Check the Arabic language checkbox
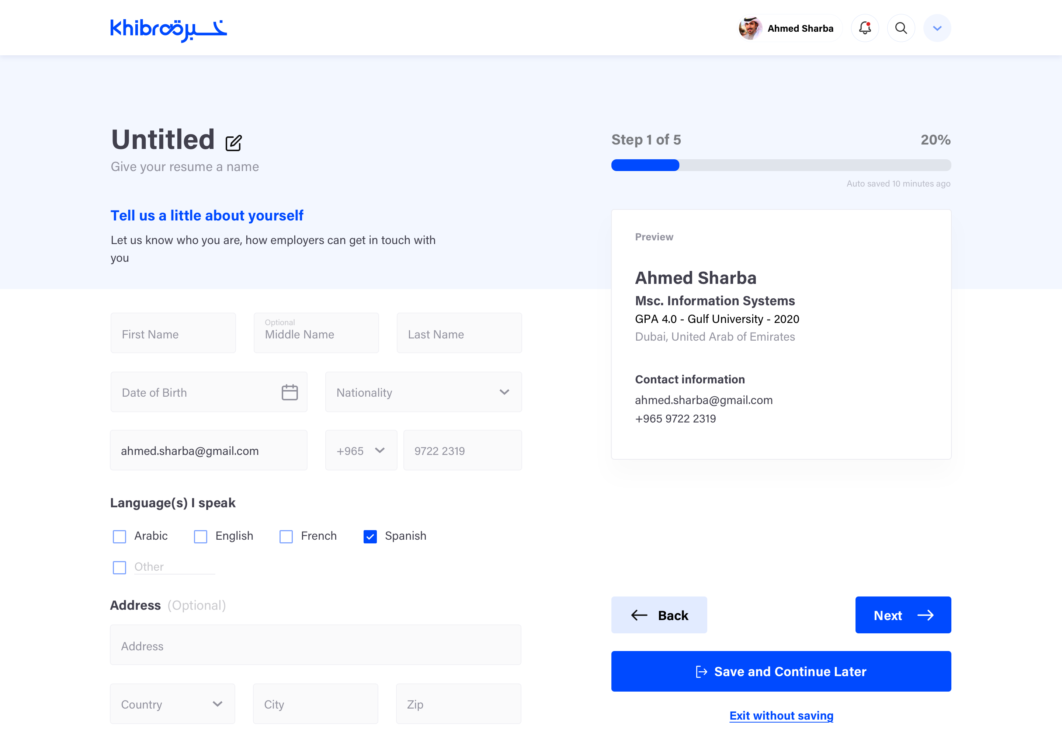The image size is (1062, 755). (119, 536)
